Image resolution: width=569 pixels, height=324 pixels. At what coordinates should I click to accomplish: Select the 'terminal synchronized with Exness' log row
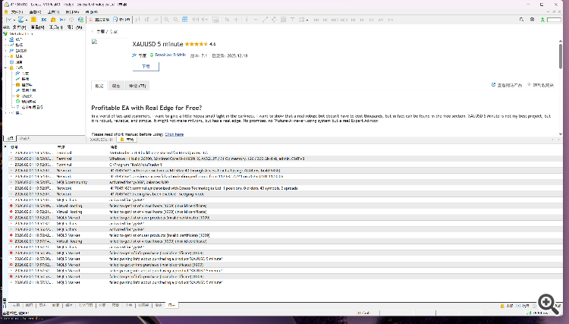[x=285, y=188]
